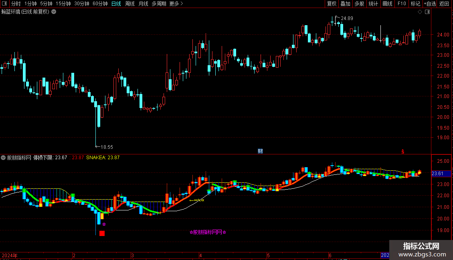
Task: Click the red 23.87 indicator value
Action: (78, 158)
